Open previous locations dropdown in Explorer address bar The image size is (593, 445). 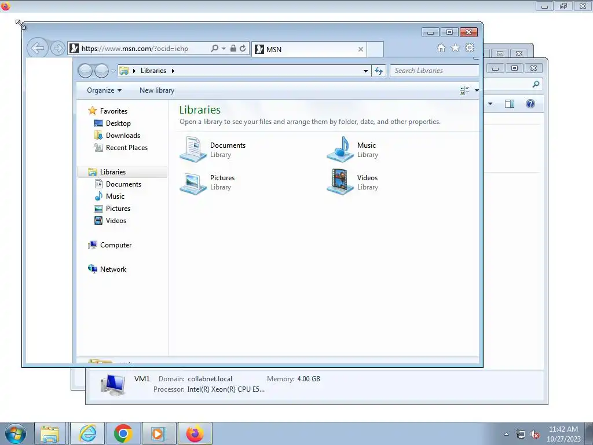click(365, 71)
